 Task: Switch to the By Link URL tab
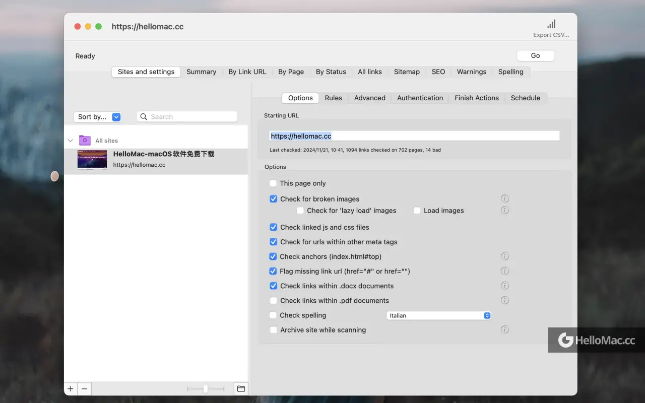click(x=247, y=72)
